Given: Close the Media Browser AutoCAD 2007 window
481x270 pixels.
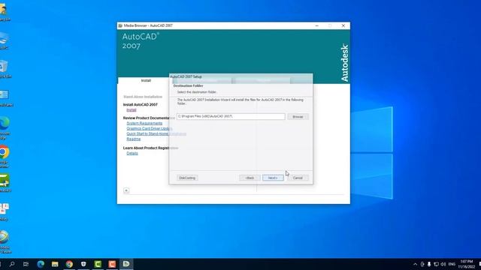Looking at the screenshot, I should (343, 25).
